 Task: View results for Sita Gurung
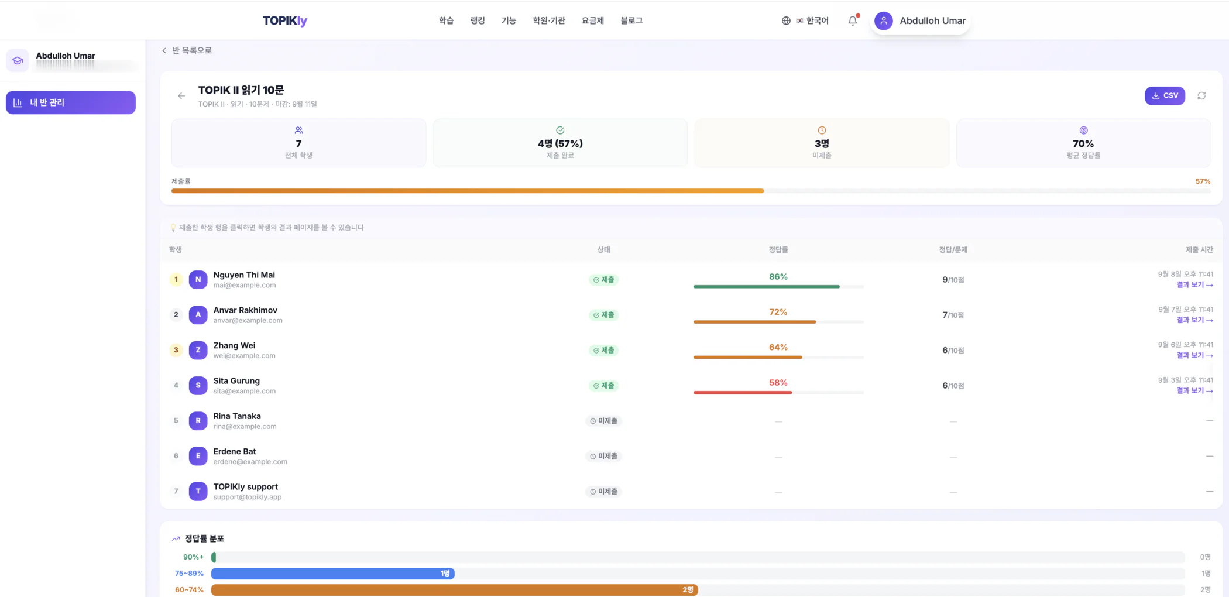pyautogui.click(x=1194, y=390)
